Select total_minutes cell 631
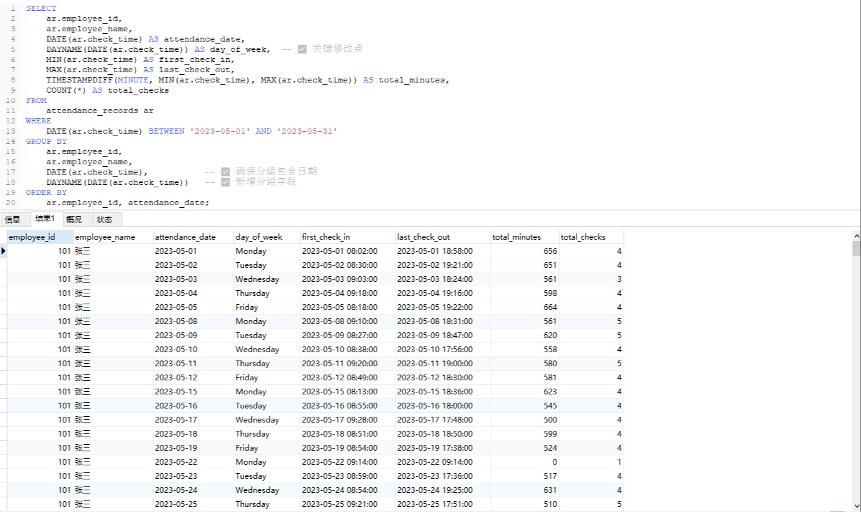The image size is (861, 512). click(525, 490)
